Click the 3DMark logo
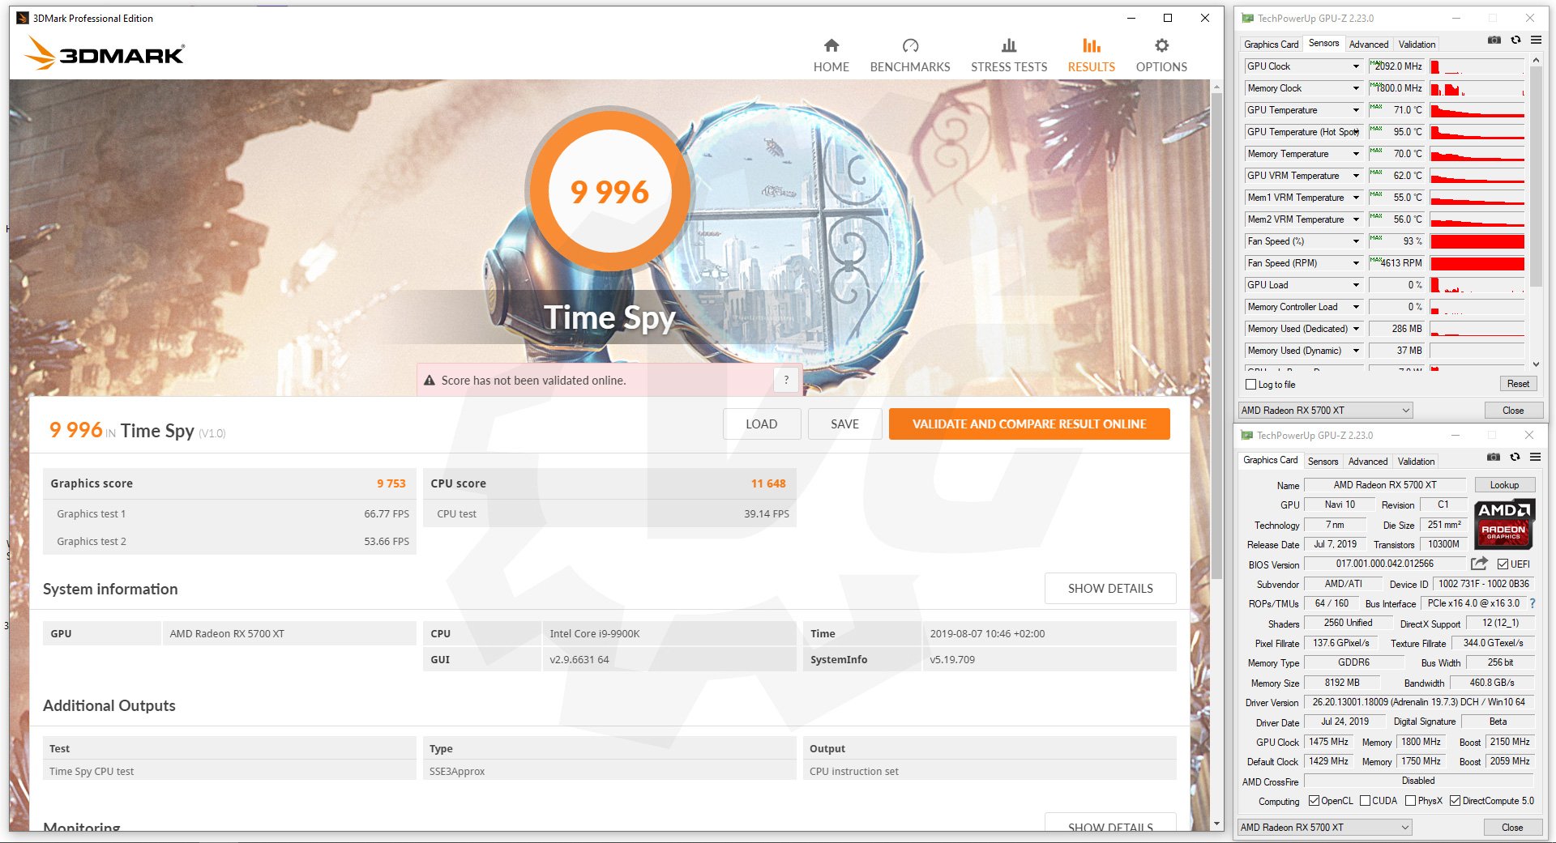This screenshot has width=1556, height=843. click(x=105, y=53)
